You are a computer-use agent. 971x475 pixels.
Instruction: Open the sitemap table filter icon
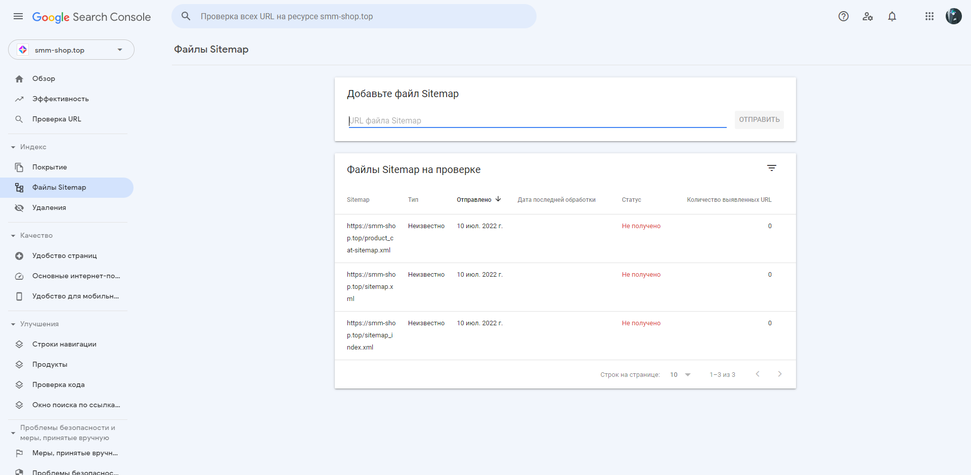pyautogui.click(x=772, y=168)
